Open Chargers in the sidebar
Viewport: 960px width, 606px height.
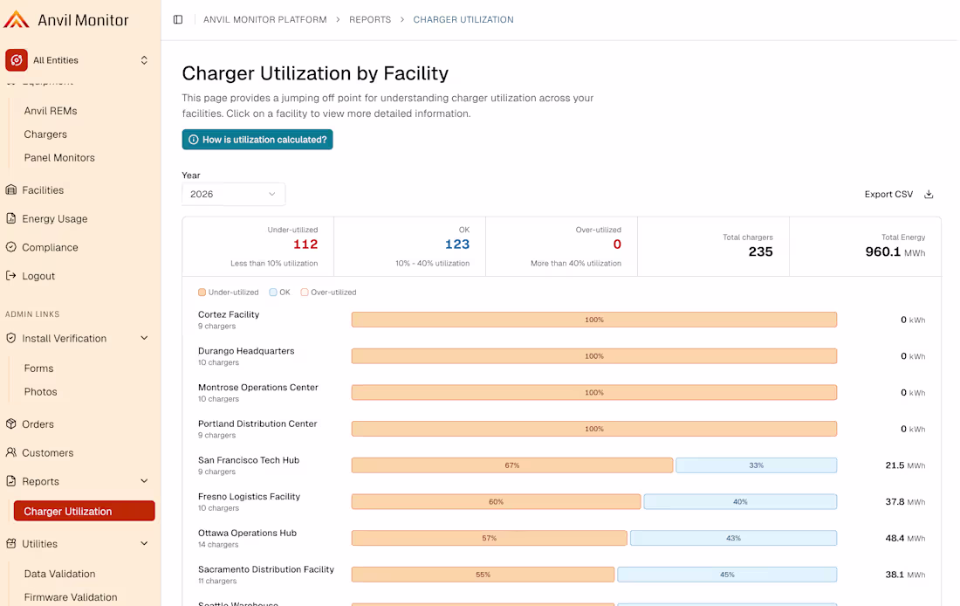[x=45, y=134]
